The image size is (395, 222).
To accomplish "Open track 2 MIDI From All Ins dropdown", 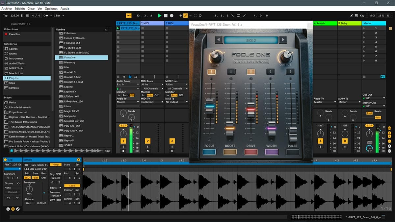I will coord(152,85).
